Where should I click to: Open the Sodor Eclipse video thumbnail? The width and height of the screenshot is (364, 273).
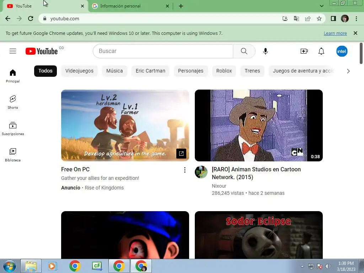[259, 235]
